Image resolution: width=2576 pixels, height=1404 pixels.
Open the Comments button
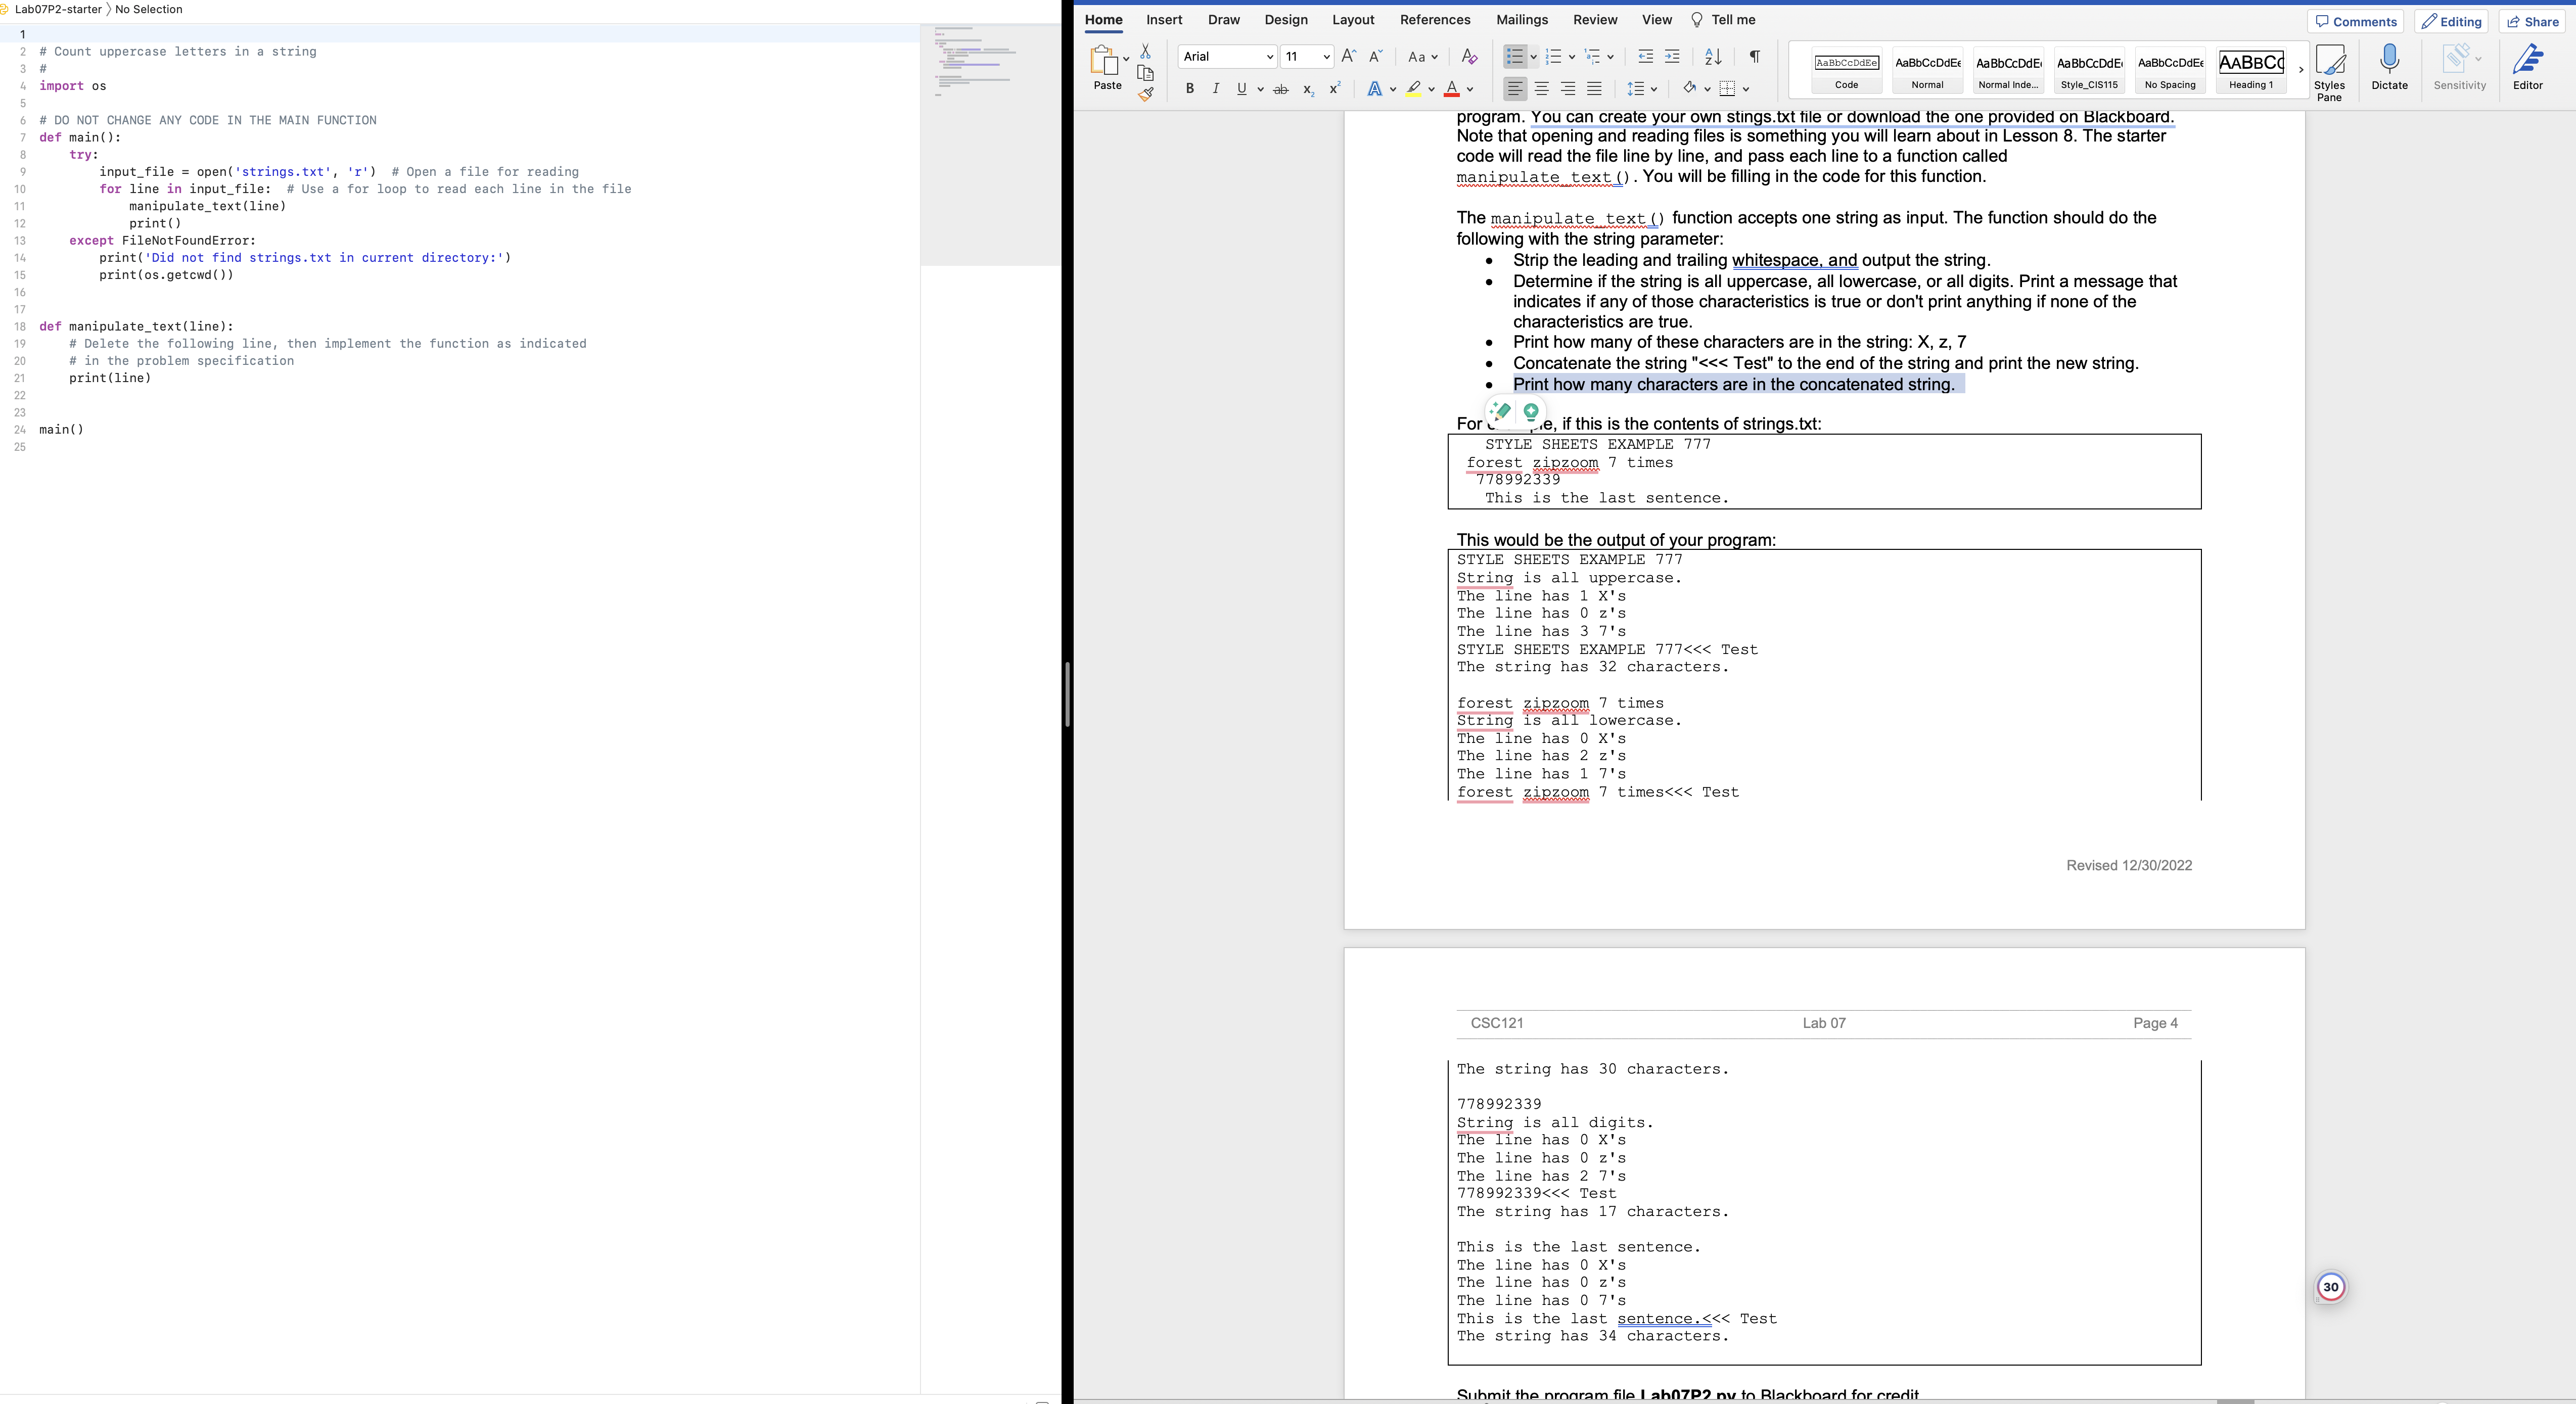(x=2355, y=21)
